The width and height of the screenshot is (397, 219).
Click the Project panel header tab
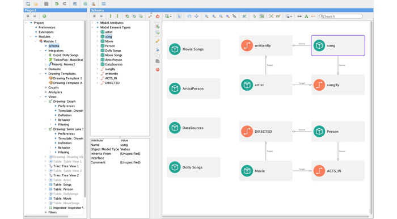pos(55,10)
